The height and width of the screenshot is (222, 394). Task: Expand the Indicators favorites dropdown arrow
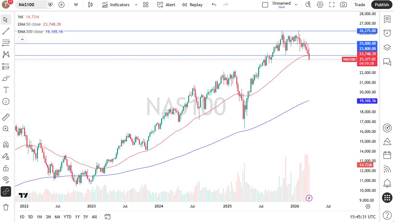136,5
